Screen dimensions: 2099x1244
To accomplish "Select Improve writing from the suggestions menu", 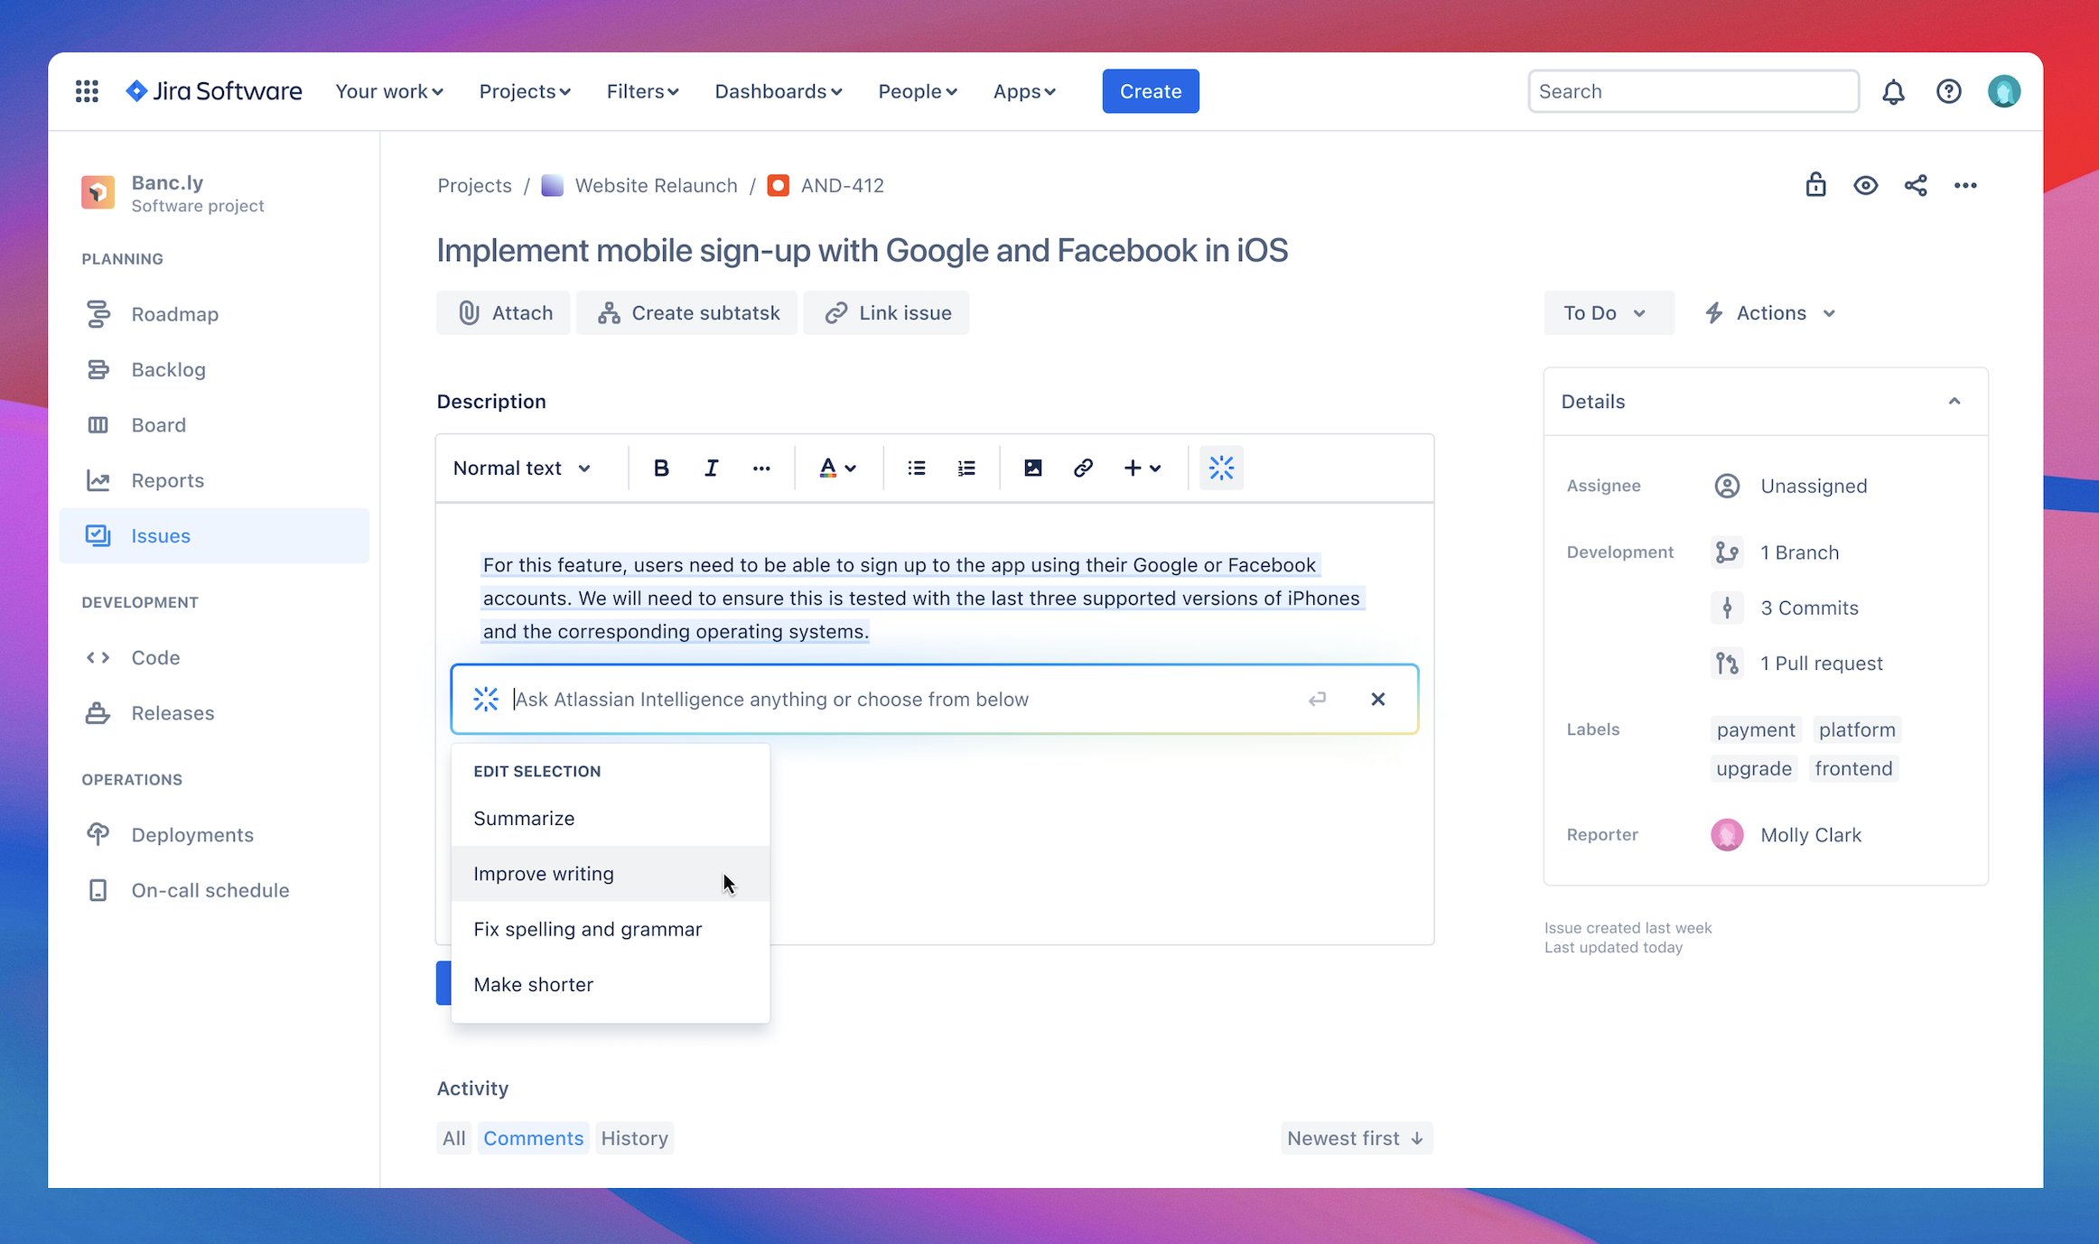I will (x=543, y=873).
